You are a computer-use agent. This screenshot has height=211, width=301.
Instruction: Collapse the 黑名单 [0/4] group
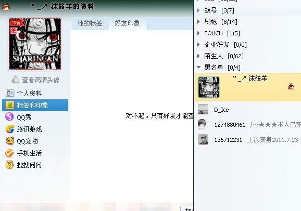pos(199,67)
